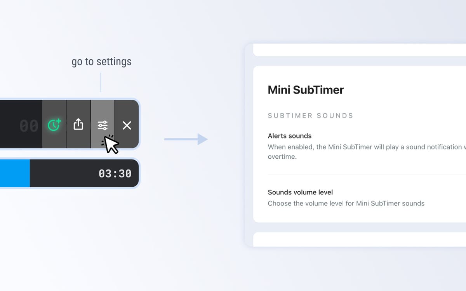Click the Mini SubTimer settings panel title
The image size is (466, 291).
[x=306, y=90]
